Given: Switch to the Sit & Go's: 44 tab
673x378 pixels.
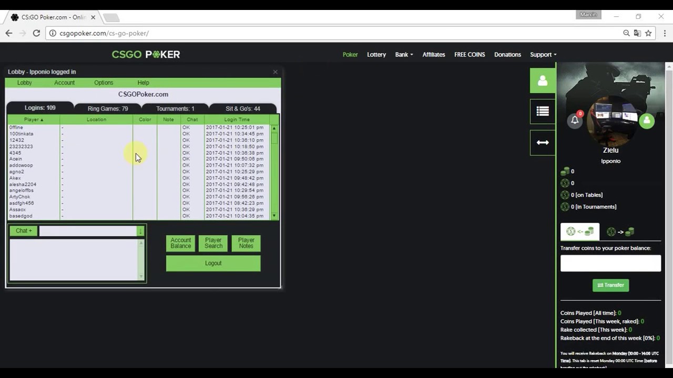Looking at the screenshot, I should (243, 109).
